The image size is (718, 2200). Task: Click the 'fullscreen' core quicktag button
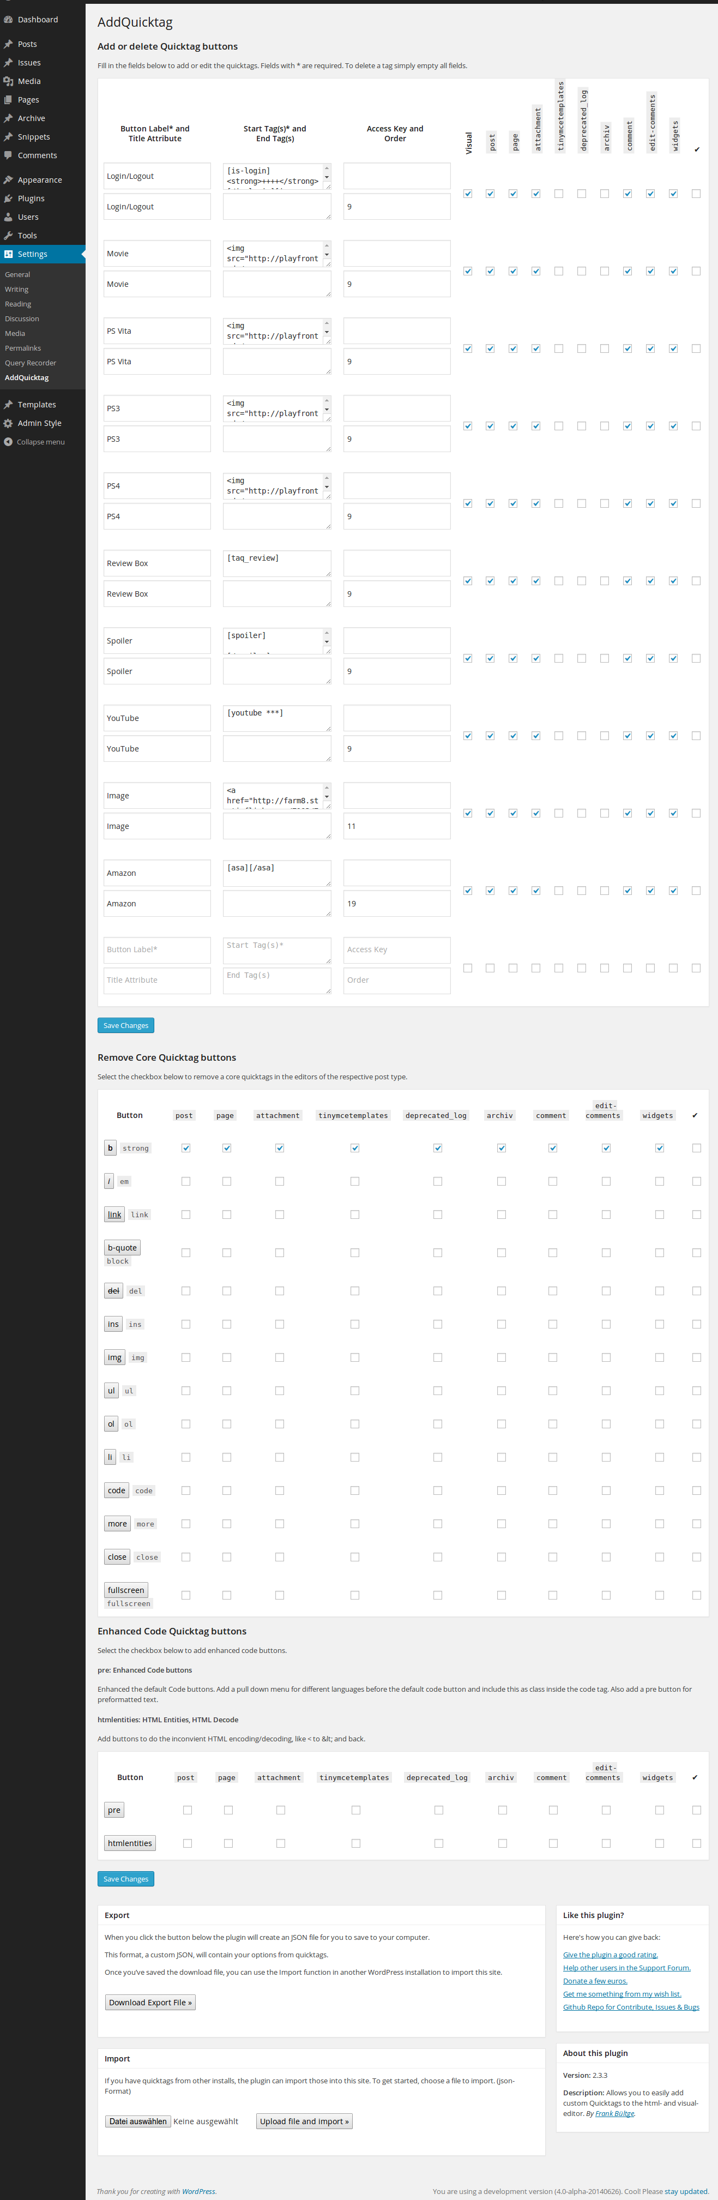point(126,1590)
